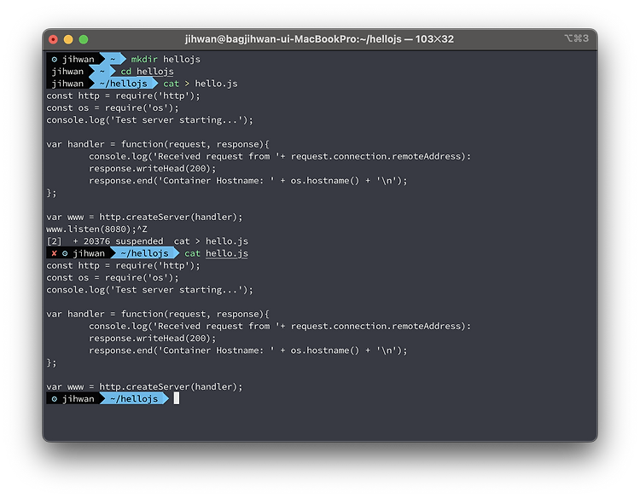Click the '[2]' job number

(55, 241)
